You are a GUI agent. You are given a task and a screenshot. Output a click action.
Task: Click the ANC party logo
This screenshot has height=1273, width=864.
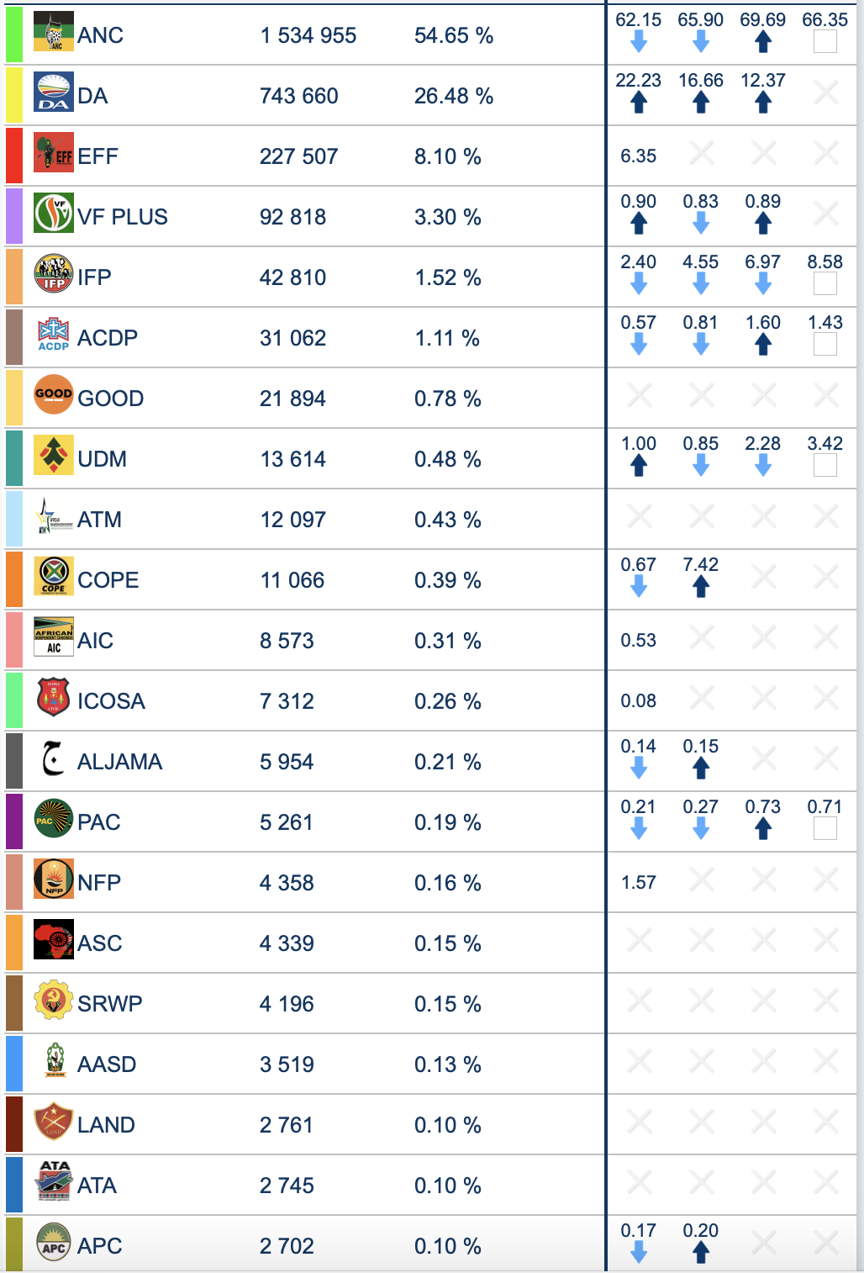[54, 32]
